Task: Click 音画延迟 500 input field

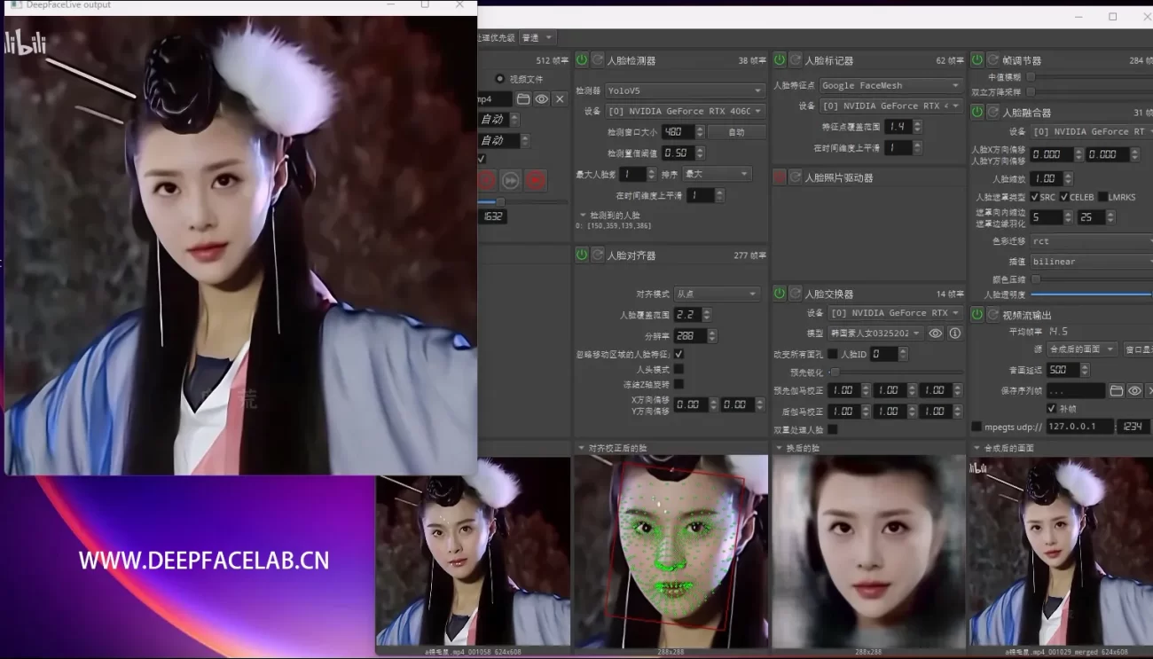Action: (x=1063, y=370)
